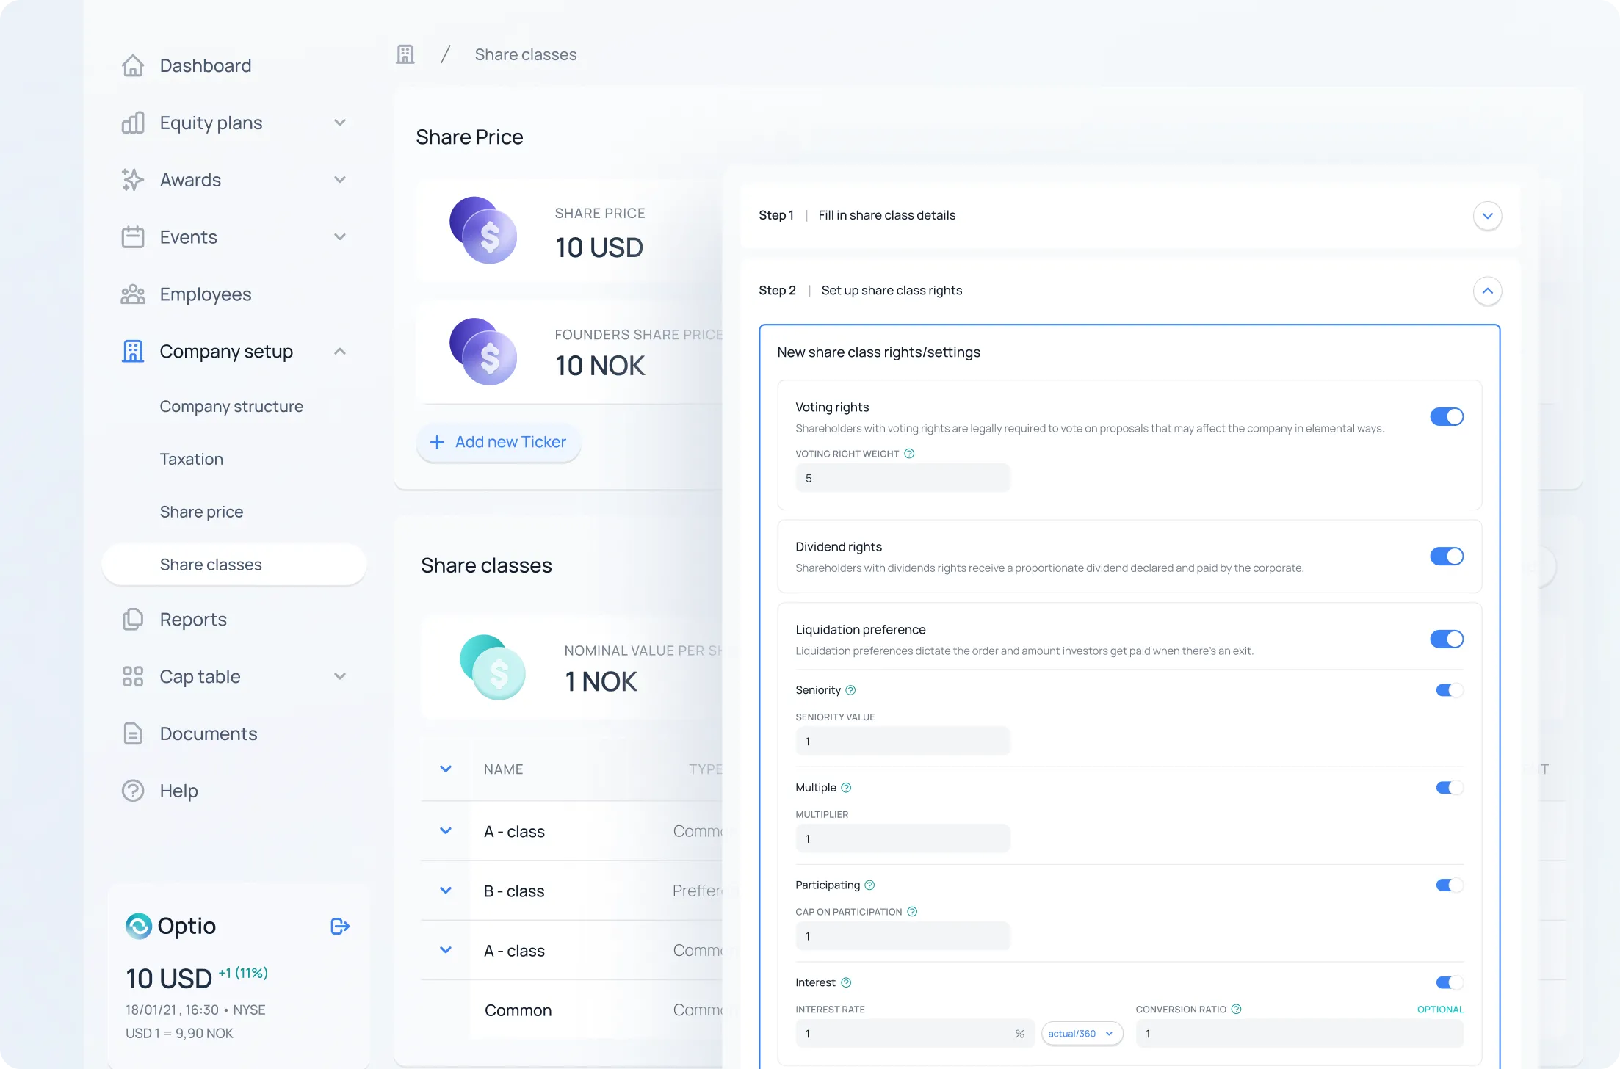Click the Awards sidebar icon
Screen dimensions: 1620x1069
click(133, 180)
